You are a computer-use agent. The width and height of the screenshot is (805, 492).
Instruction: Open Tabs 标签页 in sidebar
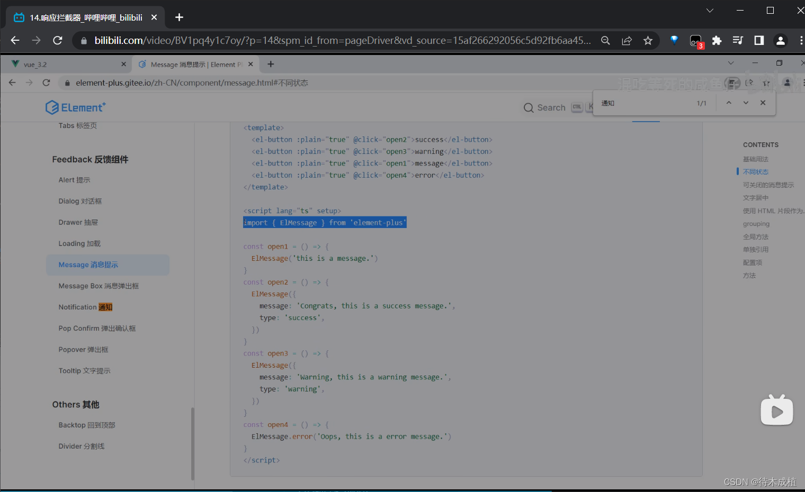coord(77,125)
